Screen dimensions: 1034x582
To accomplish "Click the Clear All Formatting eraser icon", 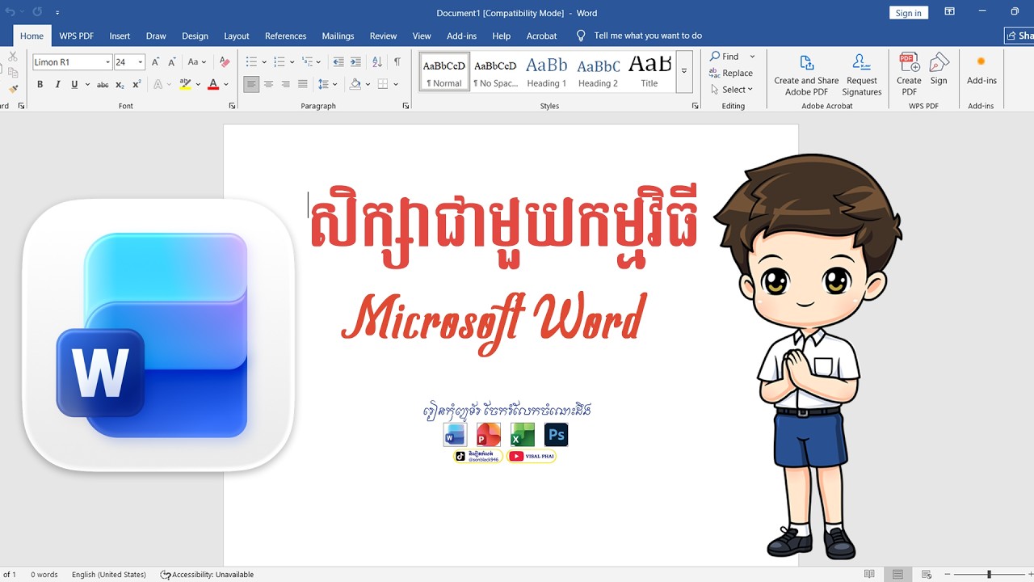I will coord(225,61).
